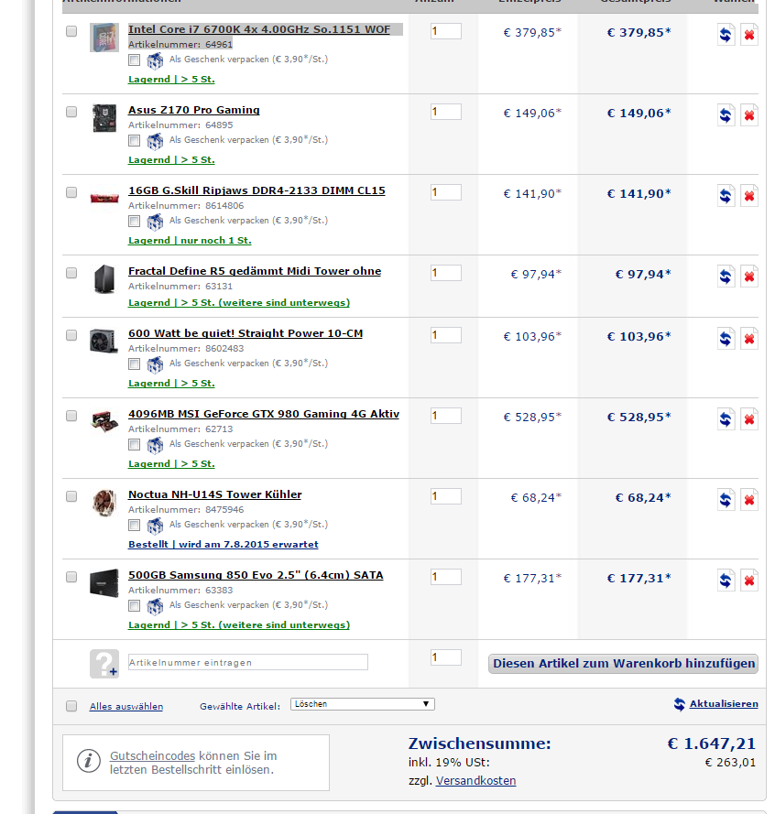Viewport: 775px width, 814px height.
Task: Click the new-article quantity field
Action: click(446, 657)
